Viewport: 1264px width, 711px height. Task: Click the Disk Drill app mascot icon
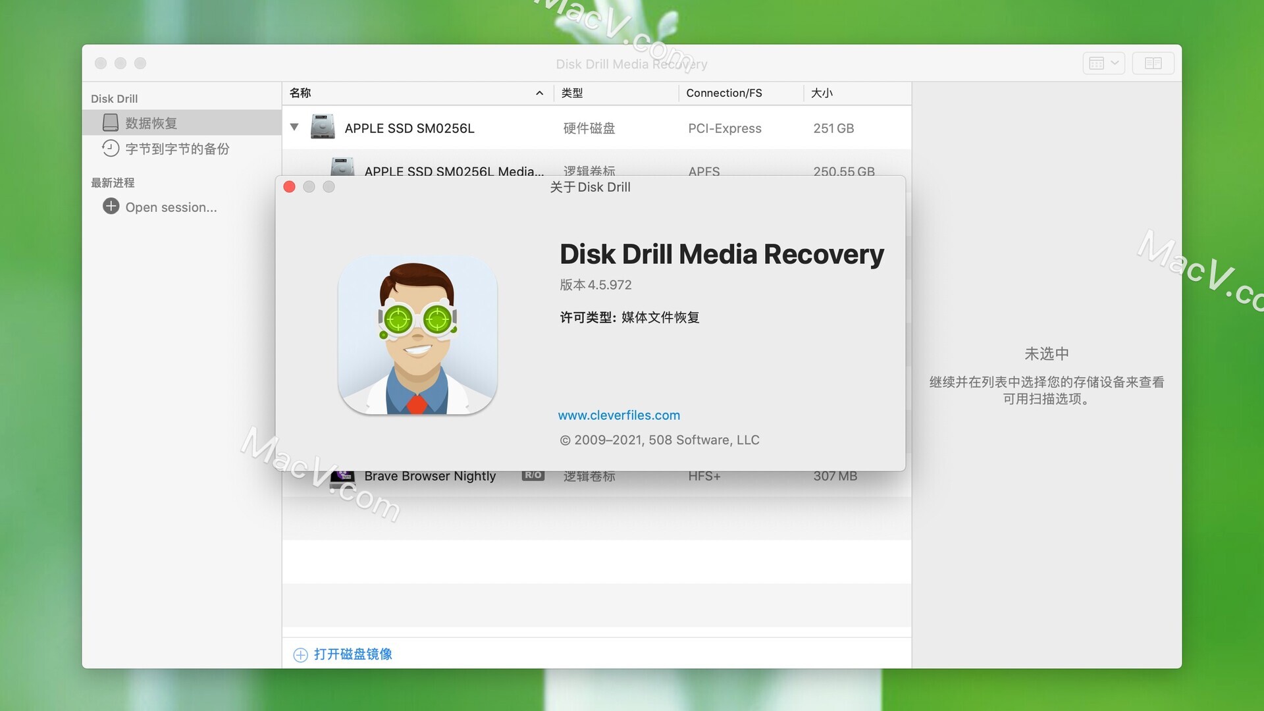click(x=417, y=335)
